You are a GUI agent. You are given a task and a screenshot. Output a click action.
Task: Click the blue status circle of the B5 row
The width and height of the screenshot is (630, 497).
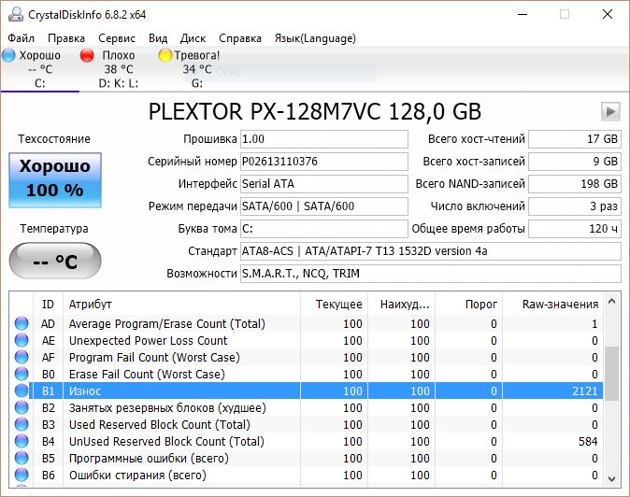[x=21, y=458]
